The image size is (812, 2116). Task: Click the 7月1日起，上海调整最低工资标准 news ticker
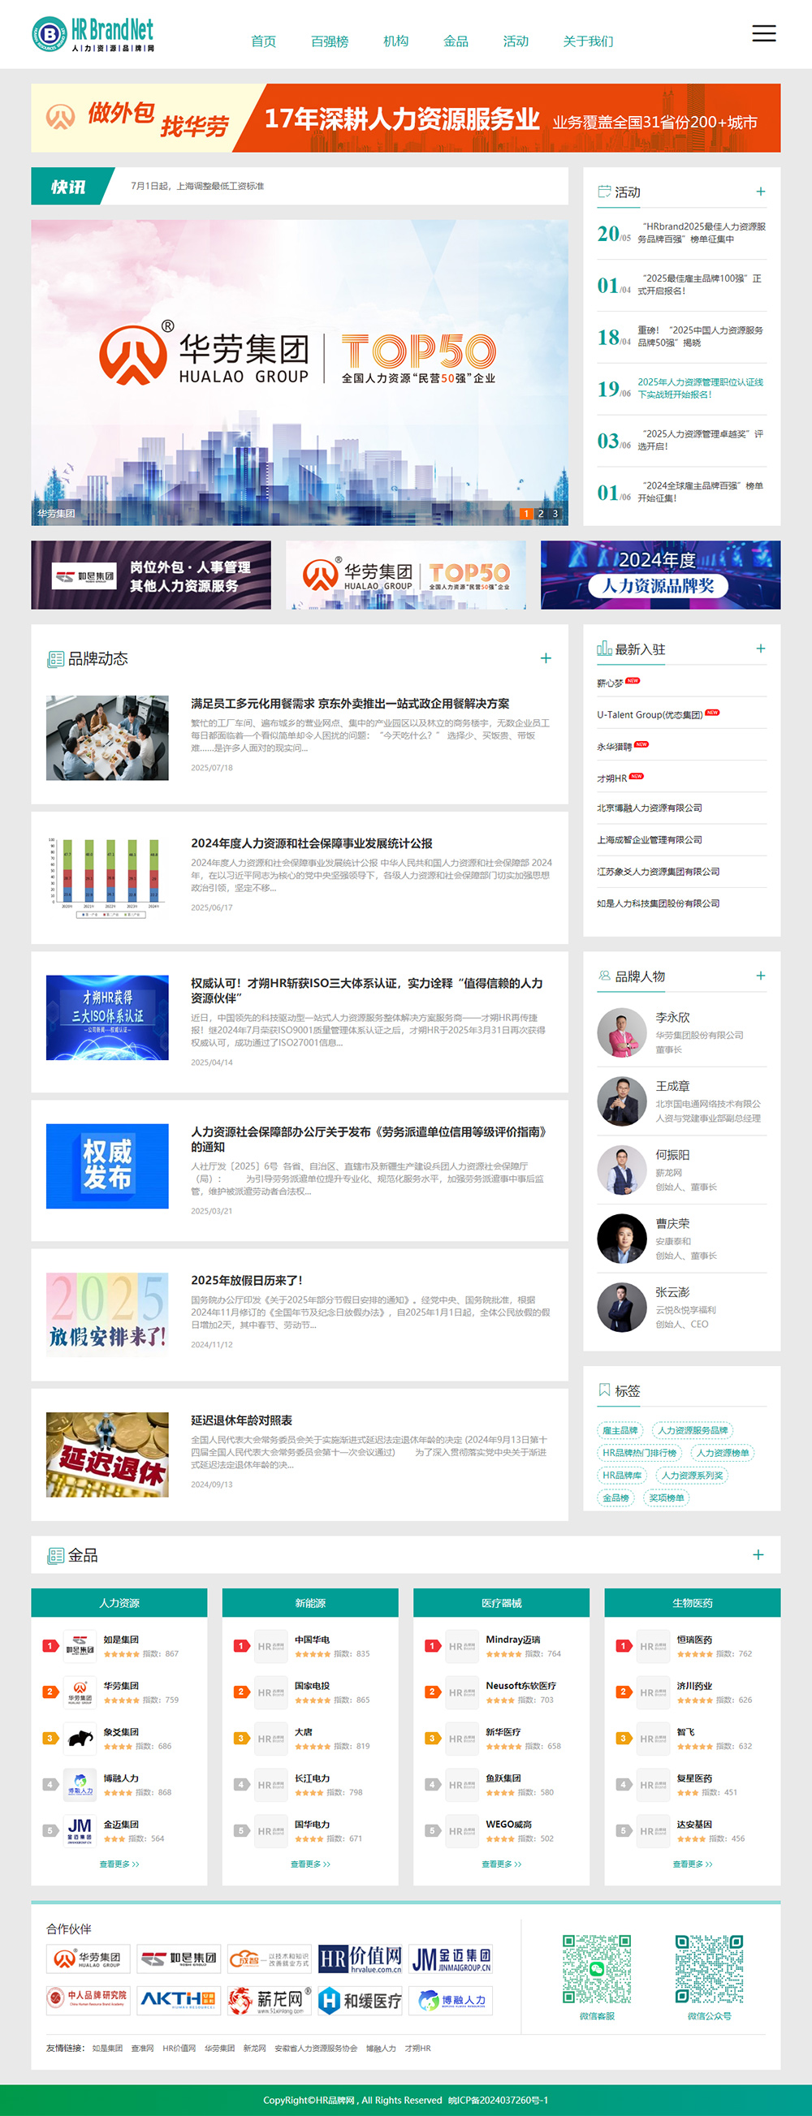tap(197, 186)
